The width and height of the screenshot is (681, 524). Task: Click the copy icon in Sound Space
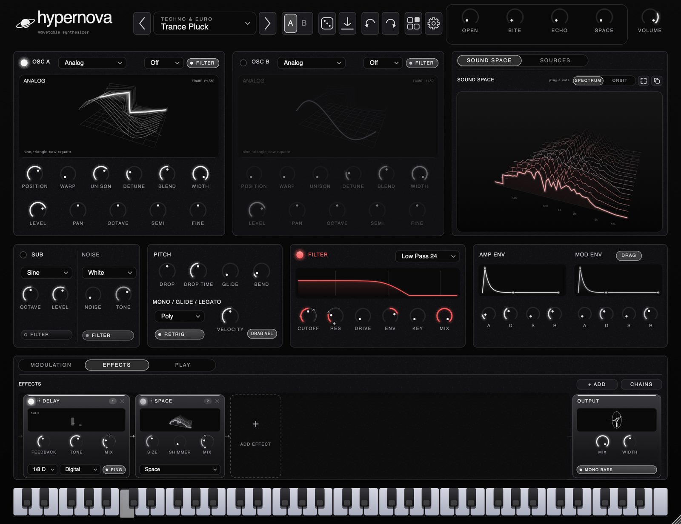657,80
